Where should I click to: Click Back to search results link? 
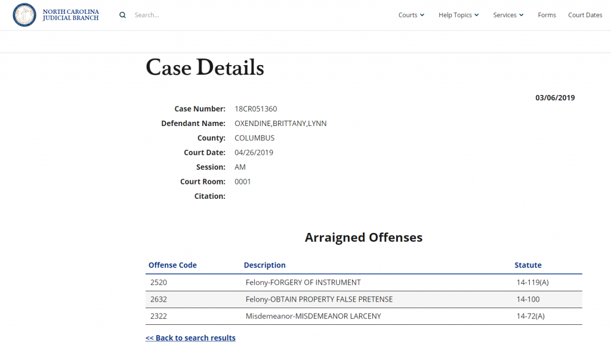click(x=190, y=338)
